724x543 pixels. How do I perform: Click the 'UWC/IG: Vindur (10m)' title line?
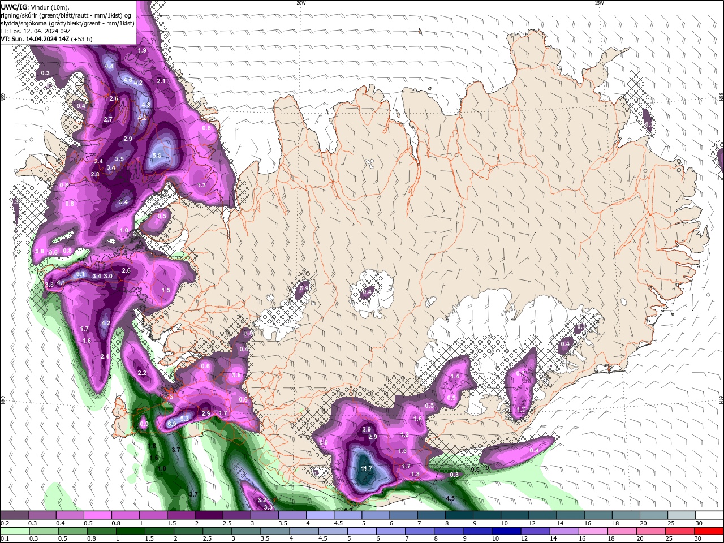[35, 6]
